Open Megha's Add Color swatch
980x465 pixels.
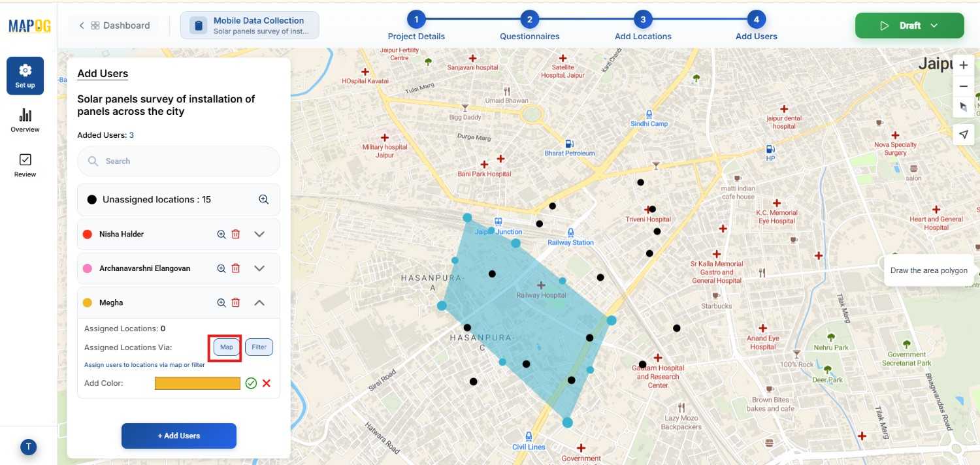(197, 383)
